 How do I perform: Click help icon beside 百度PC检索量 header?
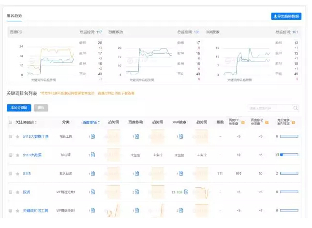[x=243, y=122]
